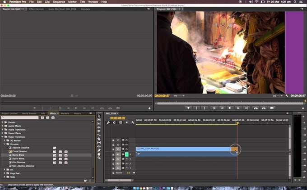Open the Clip menu
Screen dimensions: 307x190
coord(47,2)
